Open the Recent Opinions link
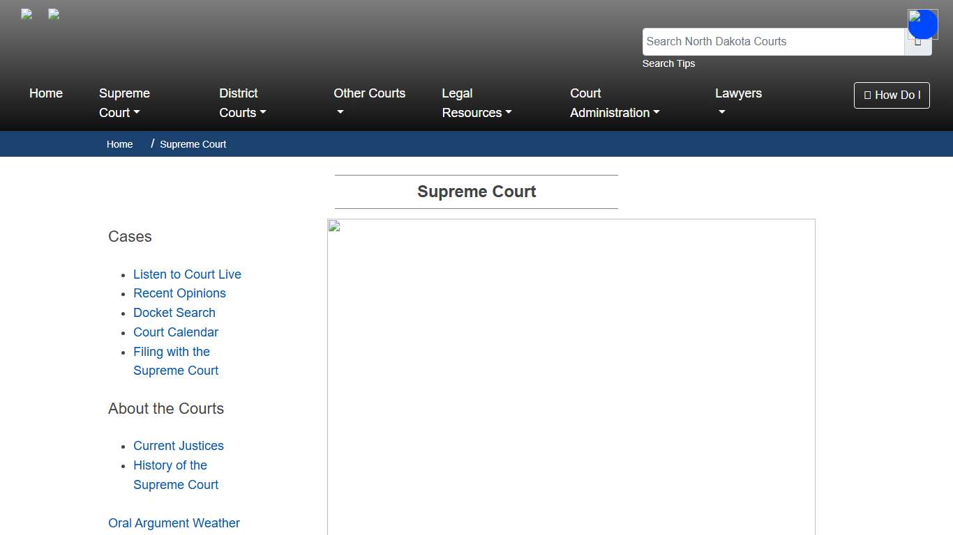Screen dimensions: 953x535 (x=179, y=293)
